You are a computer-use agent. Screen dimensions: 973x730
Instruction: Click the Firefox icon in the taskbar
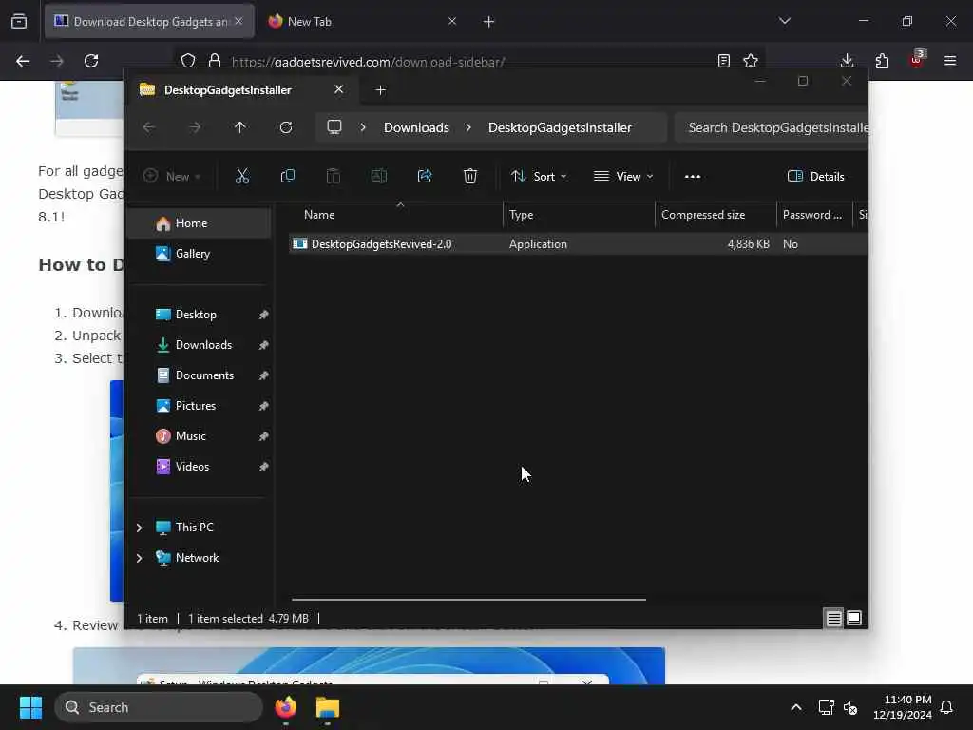286,707
